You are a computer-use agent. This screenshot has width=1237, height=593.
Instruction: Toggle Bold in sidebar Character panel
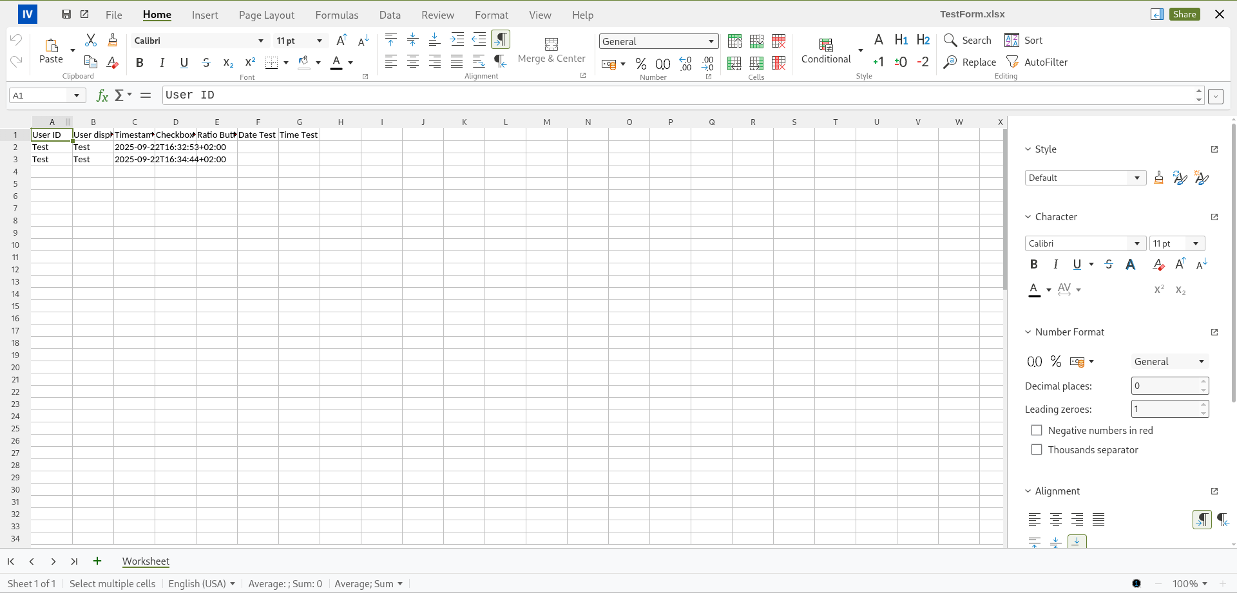pyautogui.click(x=1033, y=264)
